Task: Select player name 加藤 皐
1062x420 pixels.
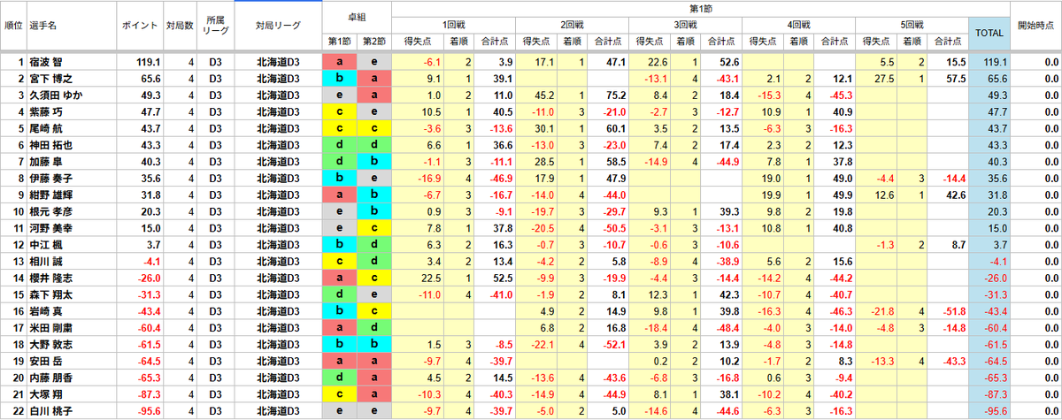Action: pyautogui.click(x=46, y=161)
